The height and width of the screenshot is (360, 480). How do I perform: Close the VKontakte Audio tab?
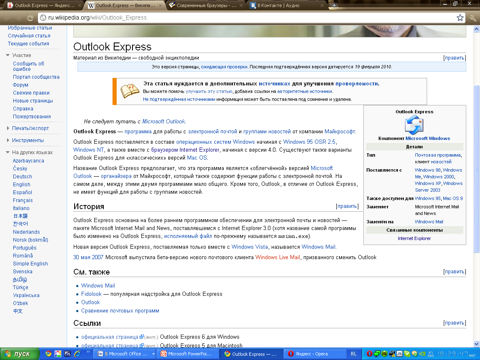(322, 5)
